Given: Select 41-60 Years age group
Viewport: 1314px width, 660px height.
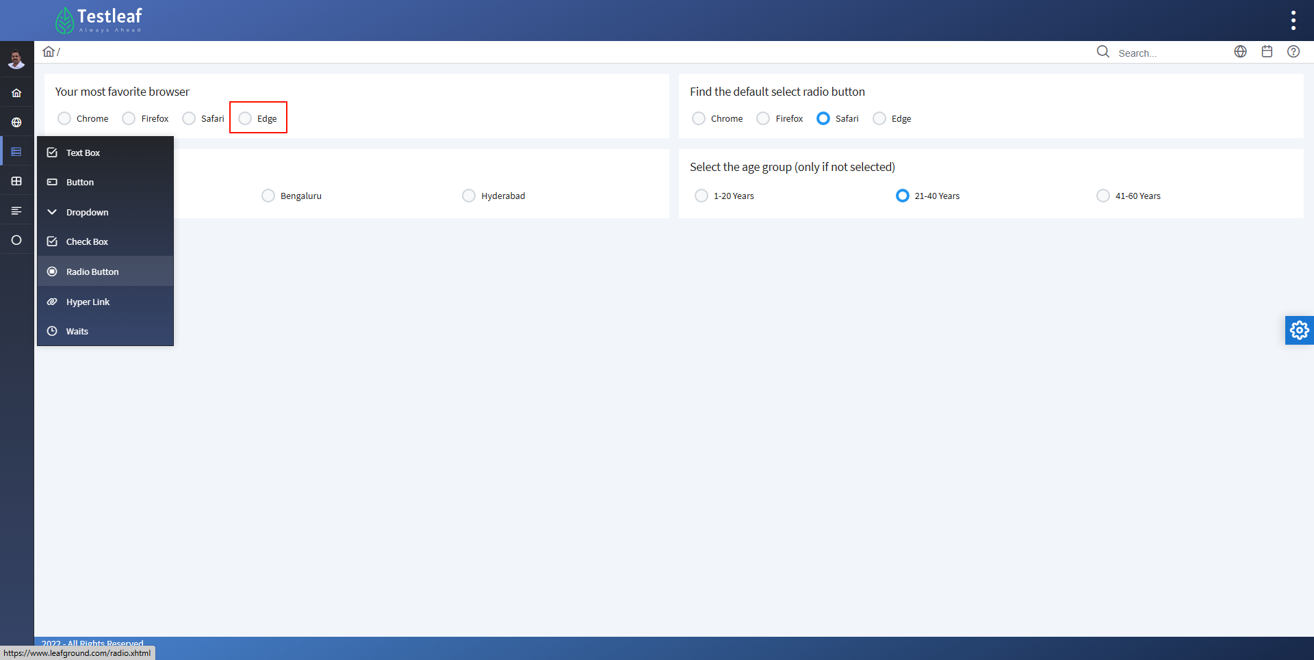Looking at the screenshot, I should coord(1103,196).
